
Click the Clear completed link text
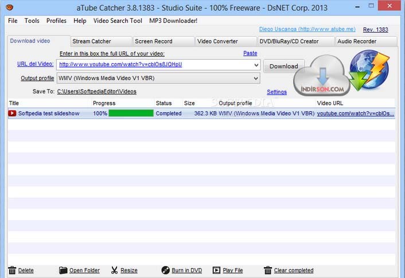pyautogui.click(x=294, y=270)
